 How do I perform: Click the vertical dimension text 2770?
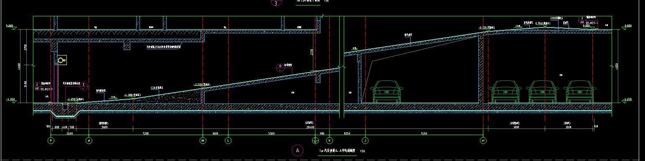(x=312, y=52)
